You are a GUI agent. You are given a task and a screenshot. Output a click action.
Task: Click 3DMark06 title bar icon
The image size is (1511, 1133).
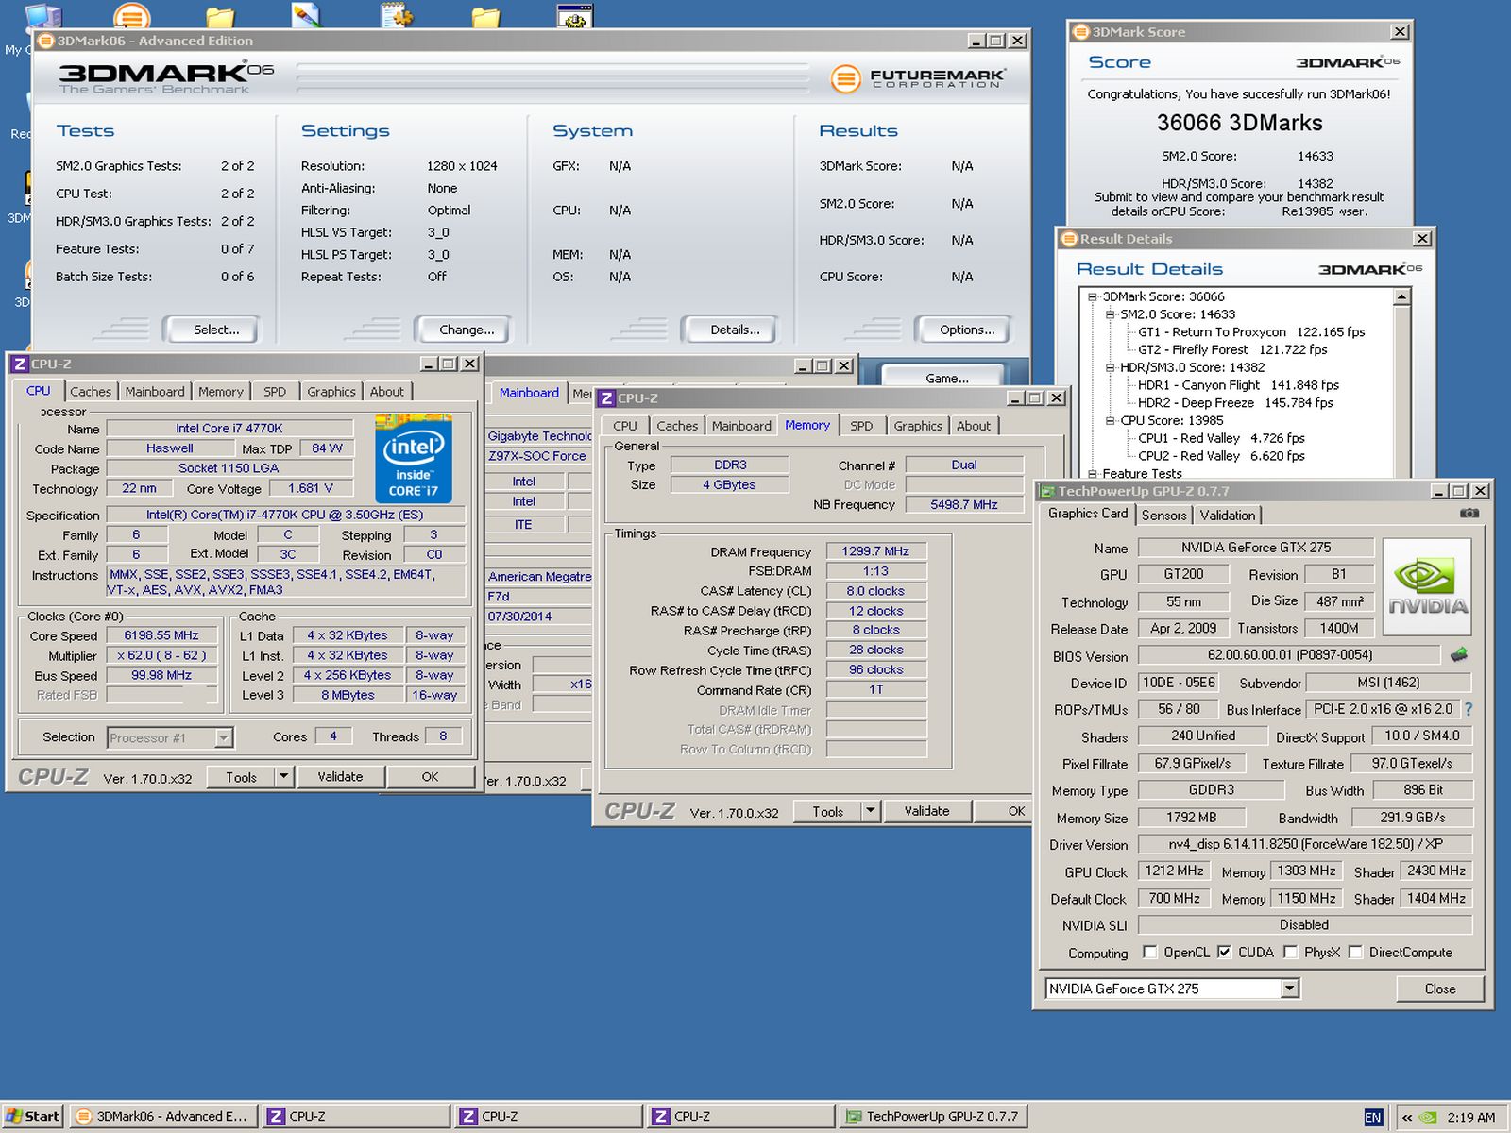[x=44, y=41]
